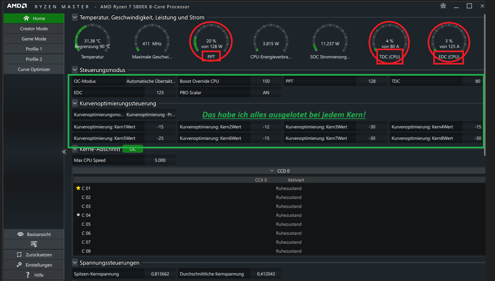The height and width of the screenshot is (281, 495).
Task: Open the Curve Optimizer page
Action: 34,69
